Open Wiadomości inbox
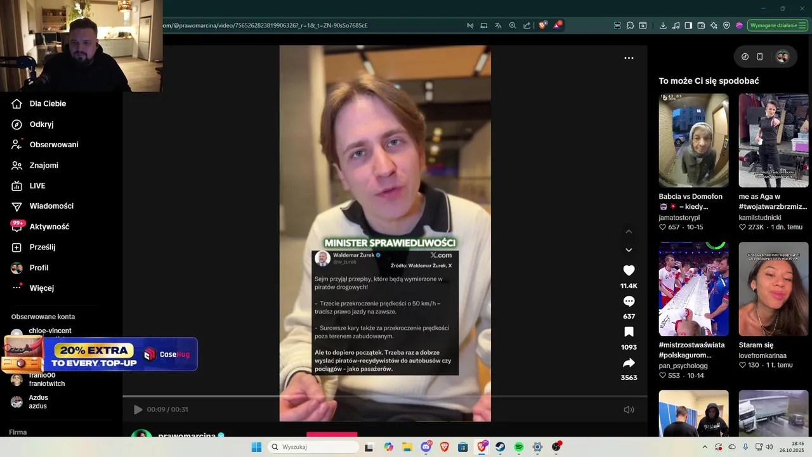This screenshot has width=812, height=457. click(51, 206)
